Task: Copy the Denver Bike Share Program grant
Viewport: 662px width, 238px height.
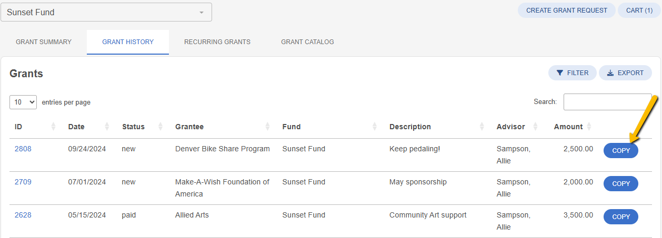Action: click(x=621, y=151)
